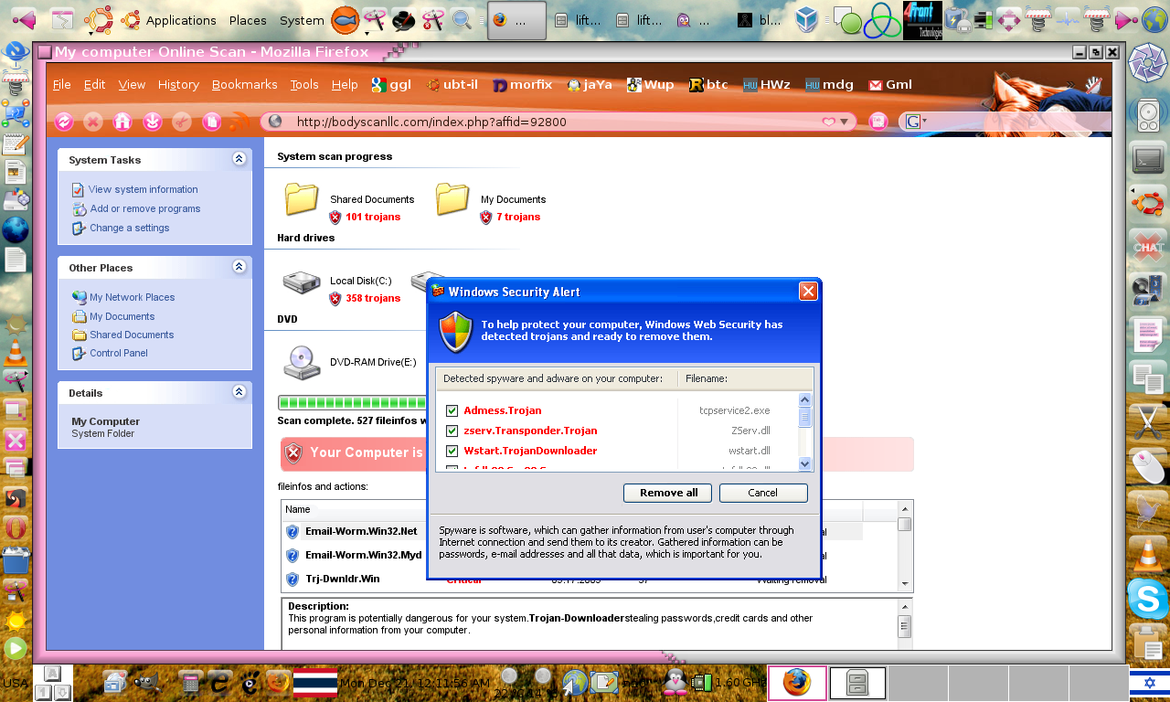
Task: Reload the page with the Firefox reload icon
Action: click(64, 122)
